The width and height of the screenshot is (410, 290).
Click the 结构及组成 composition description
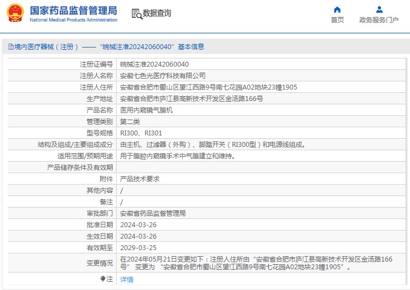pos(213,145)
